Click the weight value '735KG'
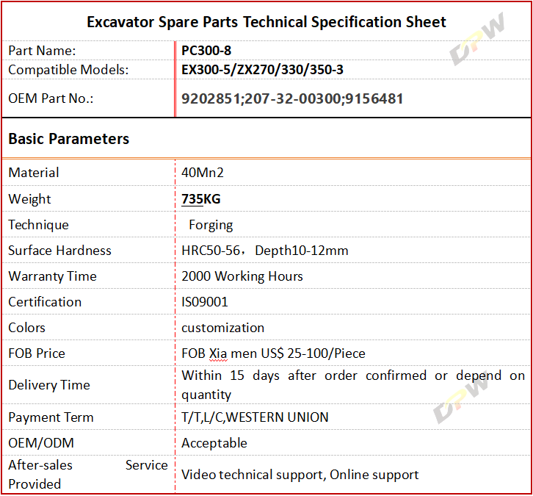The height and width of the screenshot is (496, 533). (200, 198)
